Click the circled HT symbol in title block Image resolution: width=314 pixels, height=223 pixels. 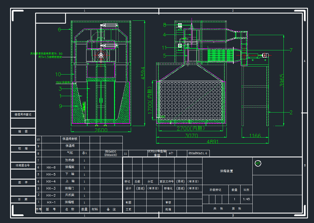[258, 163]
